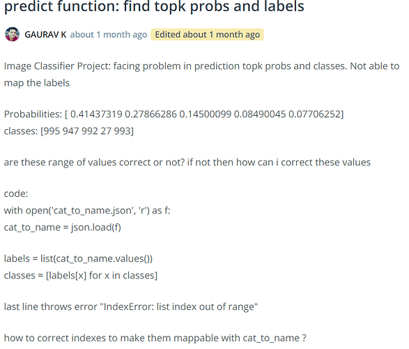Screen dimensions: 409x349
Task: Click the 'classes: [995 947 992 27 993]' line
Action: coord(68,131)
